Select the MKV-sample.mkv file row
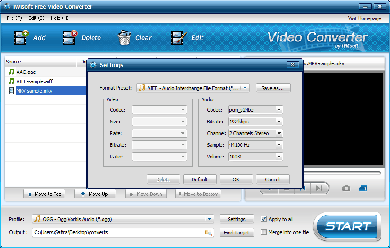This screenshot has height=248, width=390. coord(46,90)
